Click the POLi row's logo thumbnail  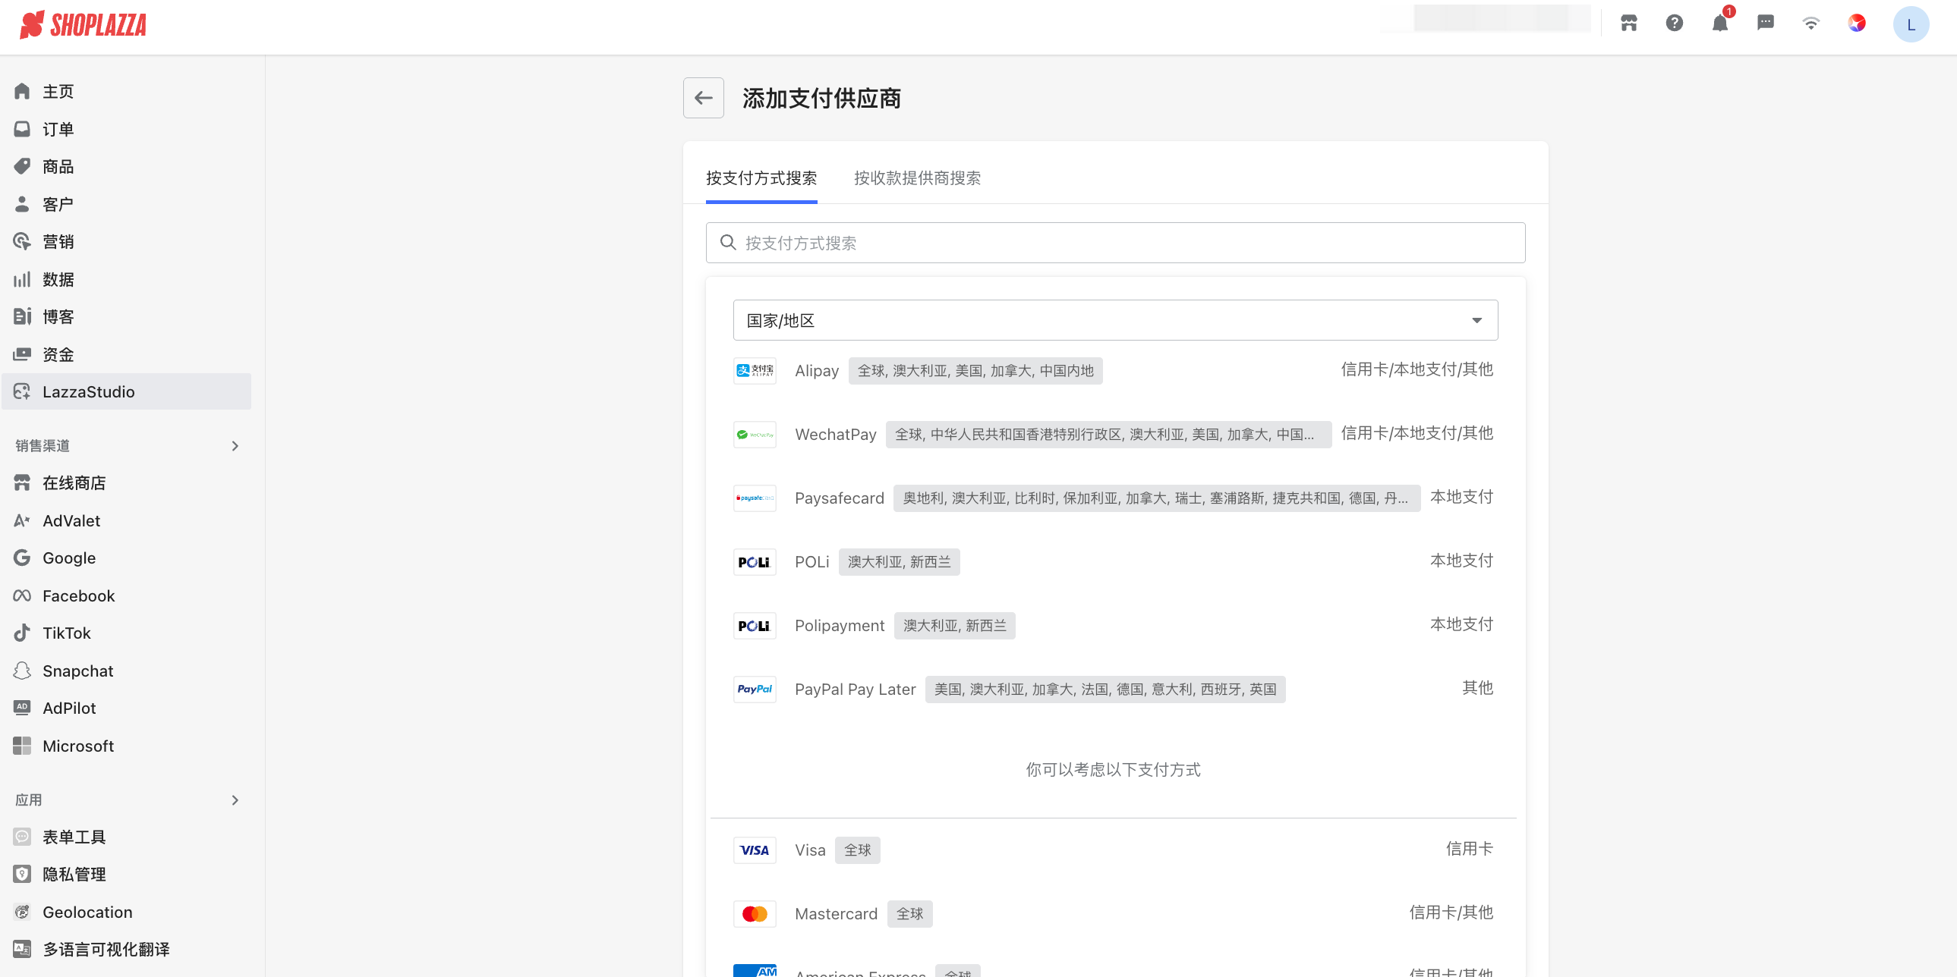click(755, 562)
